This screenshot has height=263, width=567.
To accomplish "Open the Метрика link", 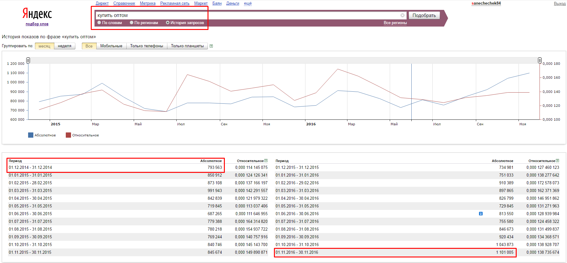I will coord(148,3).
